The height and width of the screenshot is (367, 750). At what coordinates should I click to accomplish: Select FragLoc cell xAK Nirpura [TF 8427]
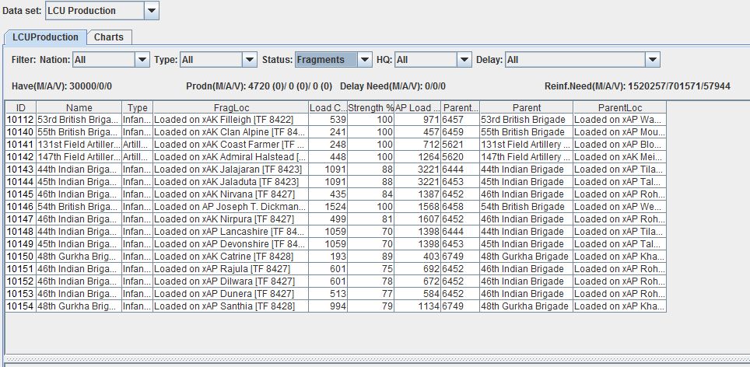pos(230,218)
